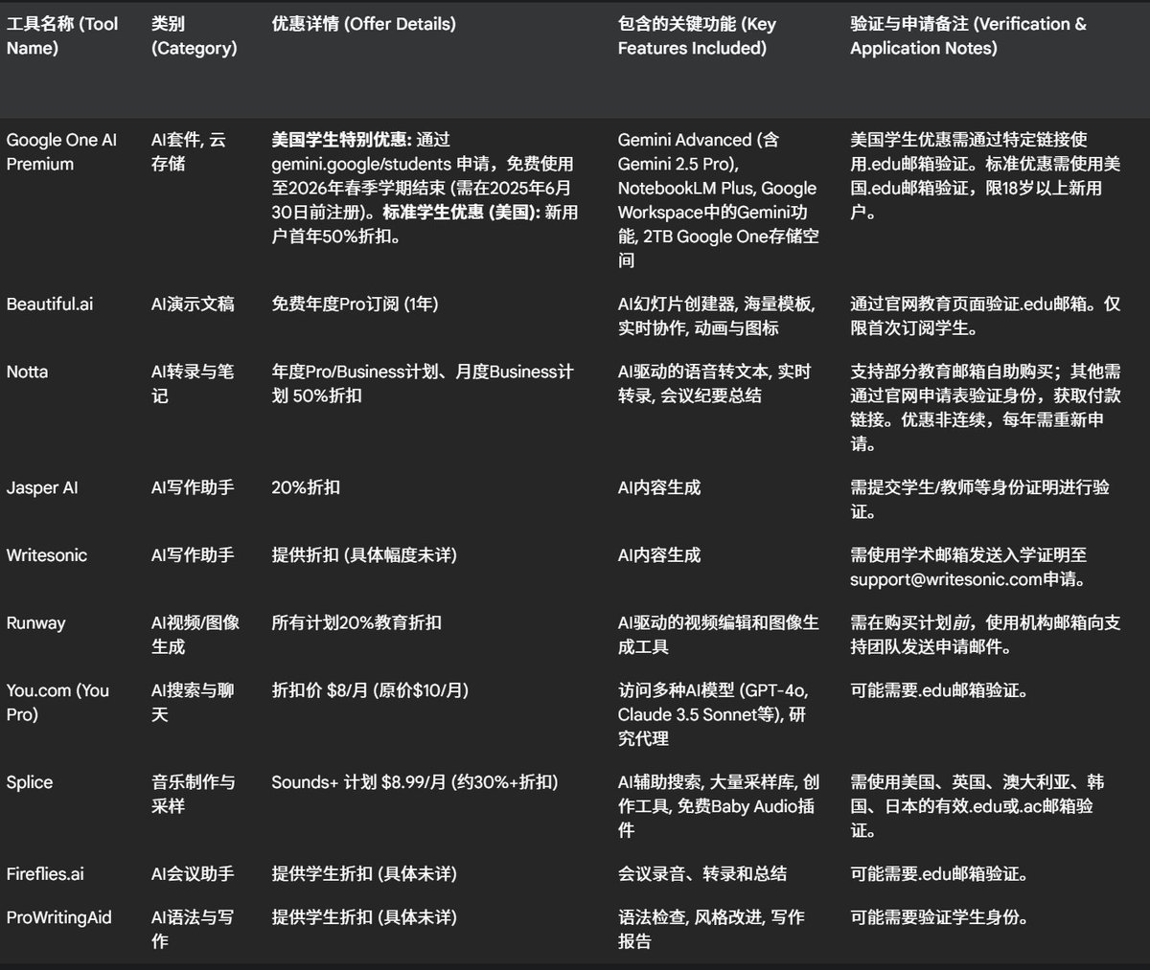Screen dimensions: 1150x970
Task: Select the 'Splice' tool name
Action: [30, 782]
